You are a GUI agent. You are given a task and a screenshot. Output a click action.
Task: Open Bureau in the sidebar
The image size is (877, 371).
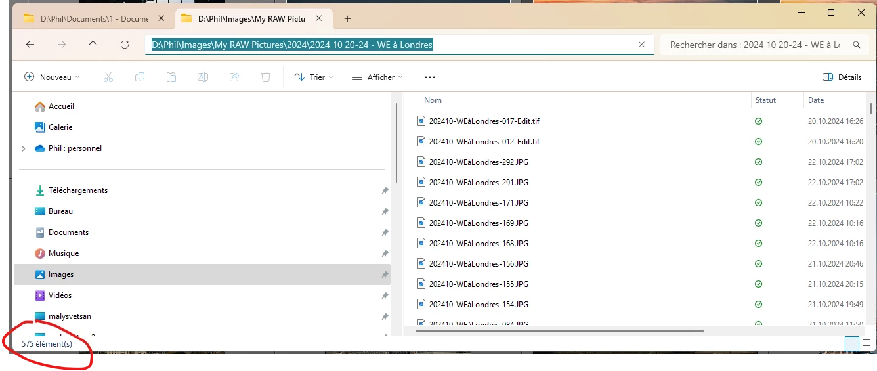[x=60, y=211]
